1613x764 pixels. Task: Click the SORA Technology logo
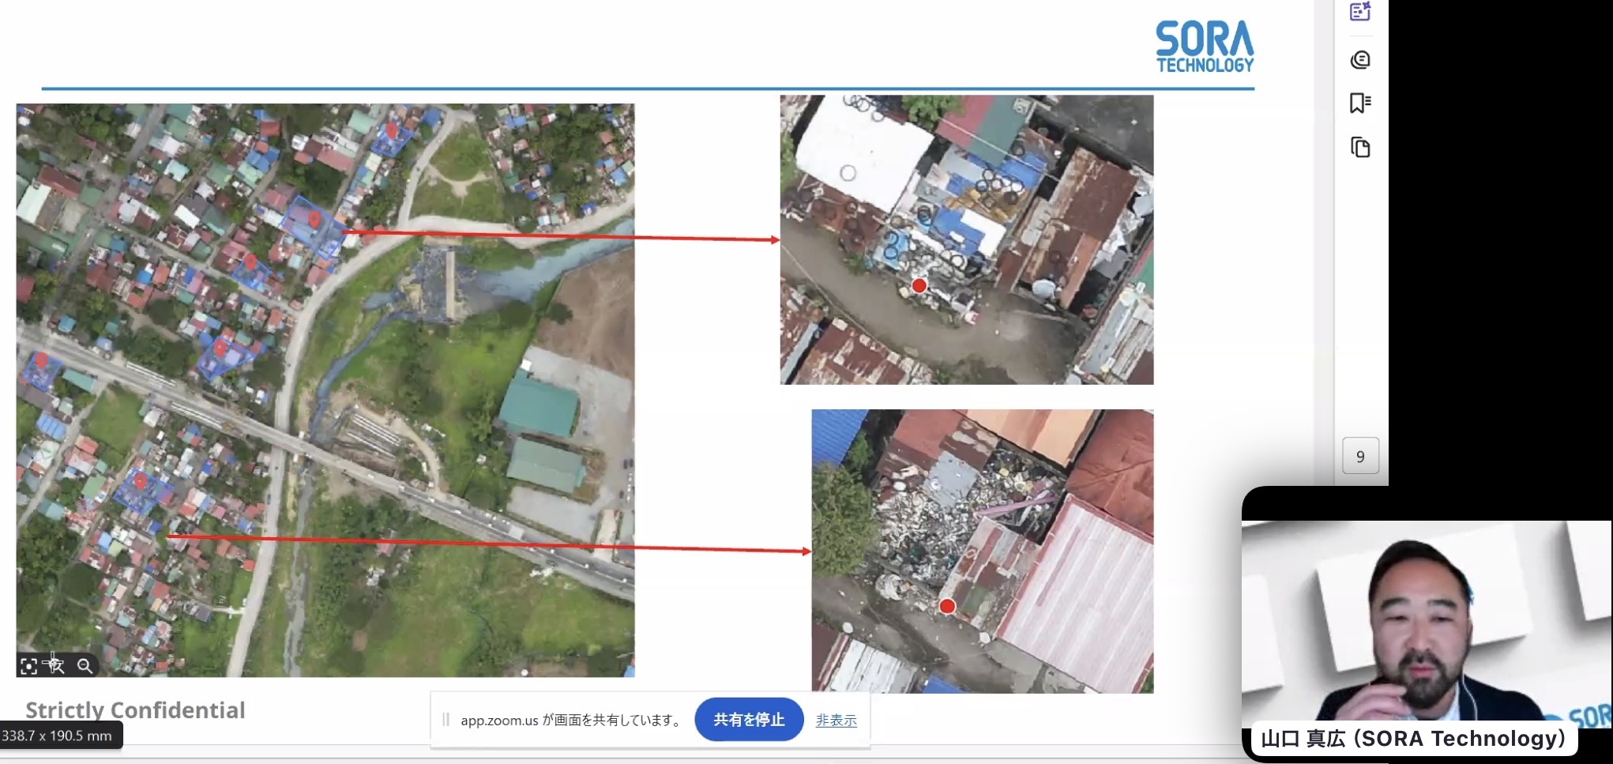(x=1204, y=47)
